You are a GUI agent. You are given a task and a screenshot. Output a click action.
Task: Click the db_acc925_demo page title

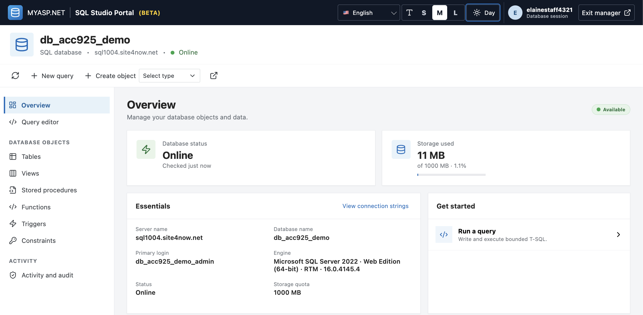[x=85, y=40]
